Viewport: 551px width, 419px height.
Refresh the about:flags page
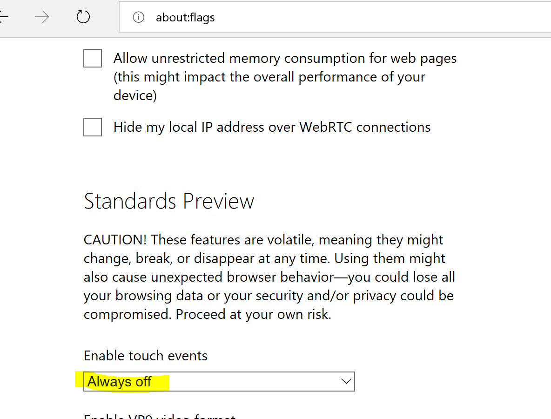coord(83,18)
